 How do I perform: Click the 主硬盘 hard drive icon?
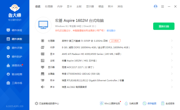pyautogui.click(x=43, y=74)
